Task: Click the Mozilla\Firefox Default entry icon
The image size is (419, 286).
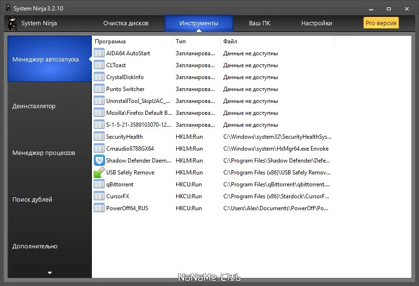Action: [x=99, y=112]
